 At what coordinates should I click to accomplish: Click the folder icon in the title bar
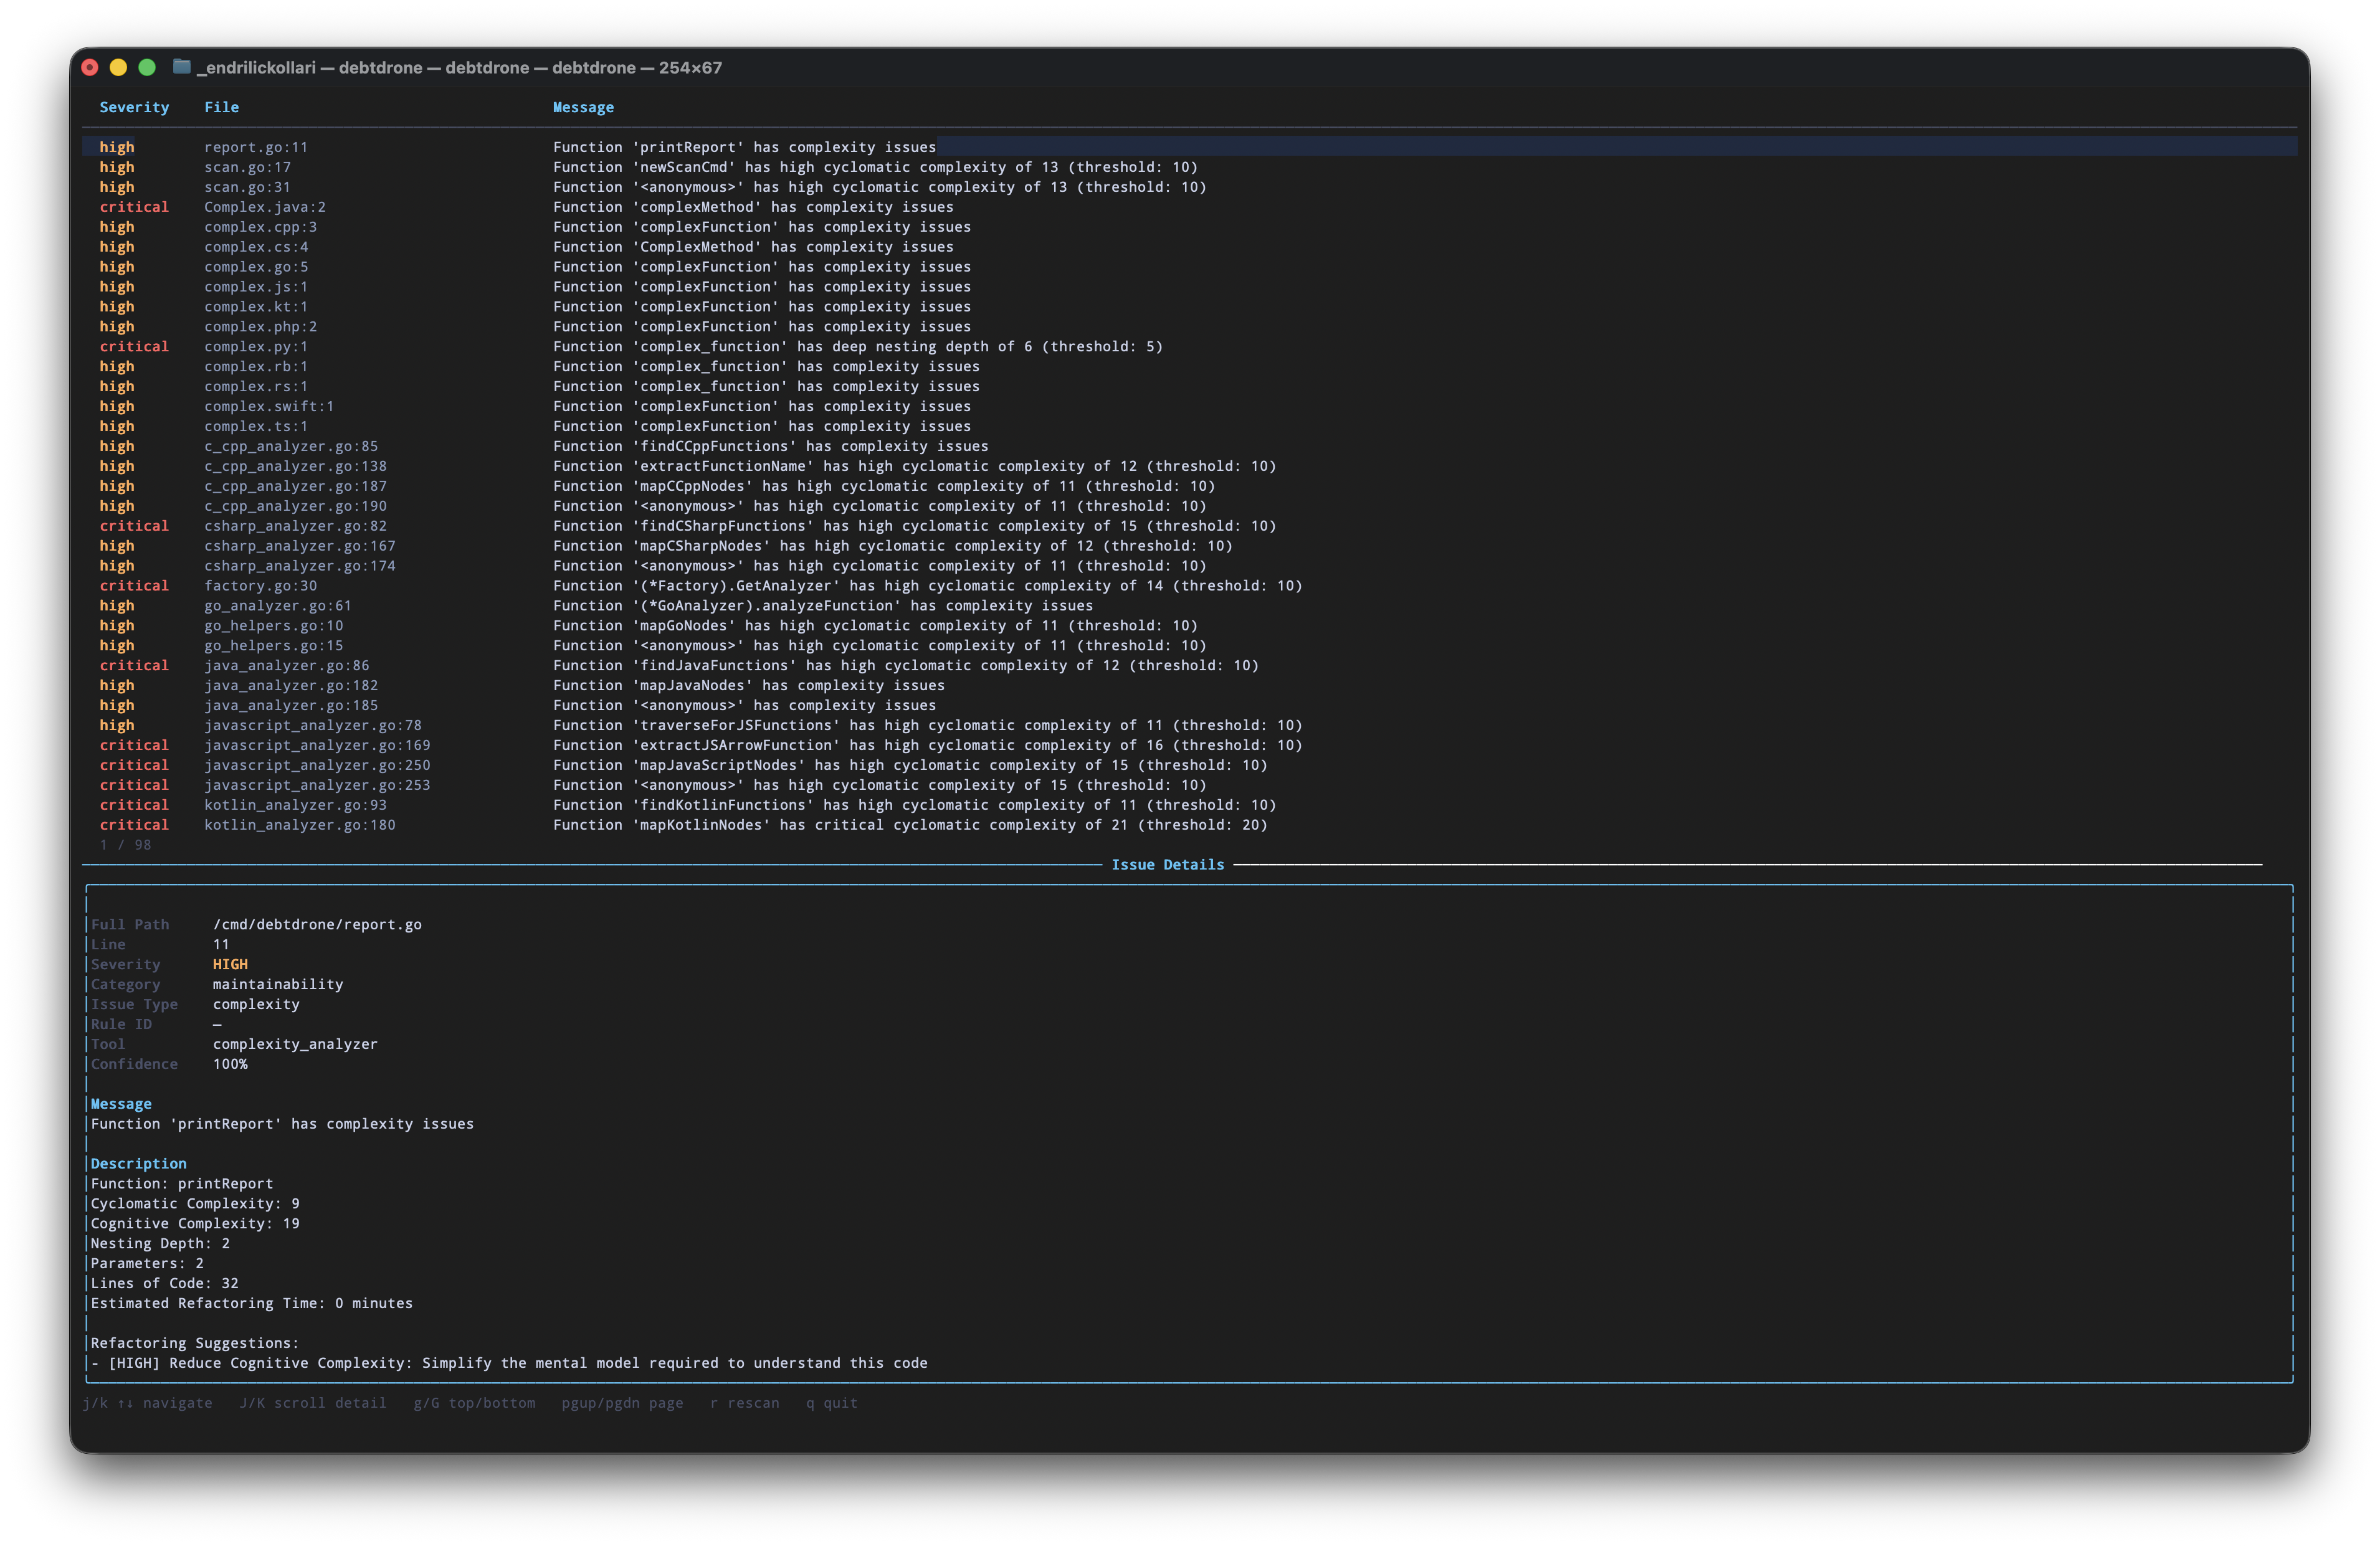[x=182, y=67]
